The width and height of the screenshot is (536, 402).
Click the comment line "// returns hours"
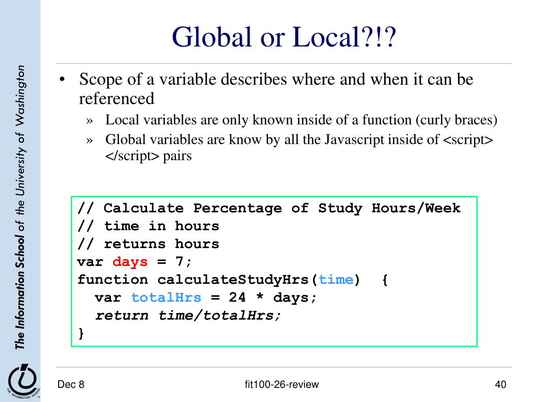[148, 244]
